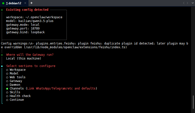Screen dimensions: 195x113
Task: Select the Model radio option
Action: coord(7,73)
